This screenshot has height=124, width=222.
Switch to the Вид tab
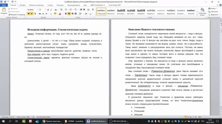click(x=85, y=5)
